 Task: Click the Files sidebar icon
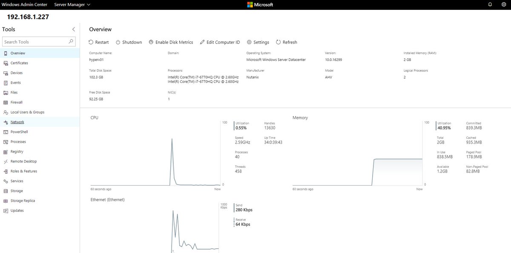[6, 92]
